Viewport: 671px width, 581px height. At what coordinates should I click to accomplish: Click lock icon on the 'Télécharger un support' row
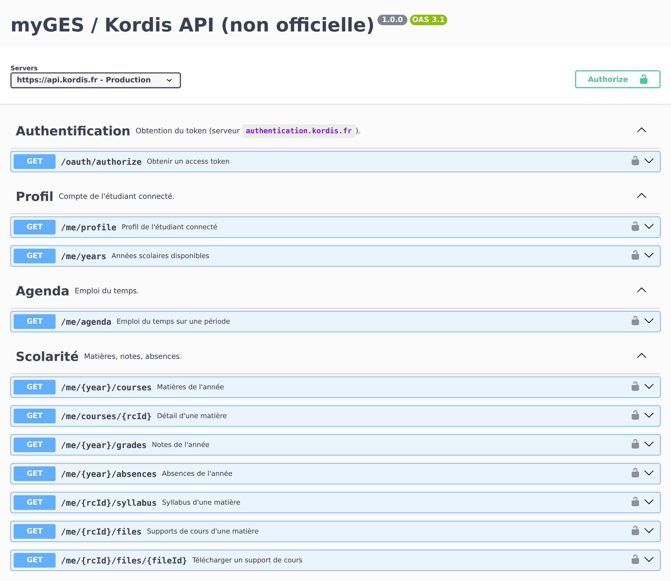click(635, 559)
